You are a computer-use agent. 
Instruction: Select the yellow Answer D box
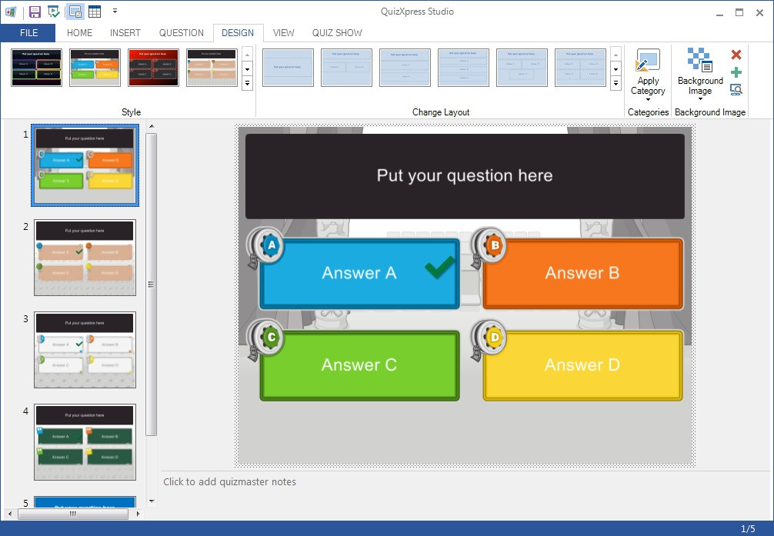pyautogui.click(x=583, y=365)
